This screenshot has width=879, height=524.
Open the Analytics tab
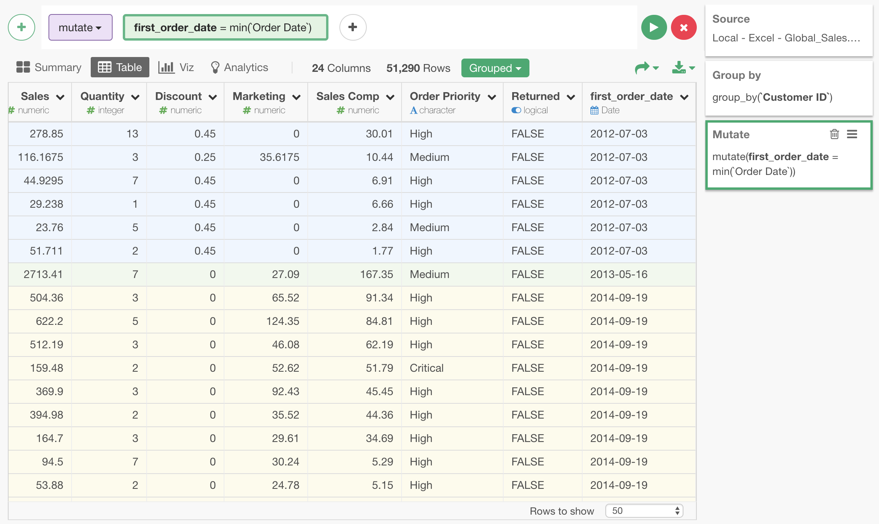point(239,67)
